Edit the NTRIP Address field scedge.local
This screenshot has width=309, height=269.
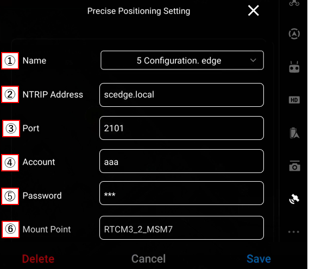(x=181, y=95)
